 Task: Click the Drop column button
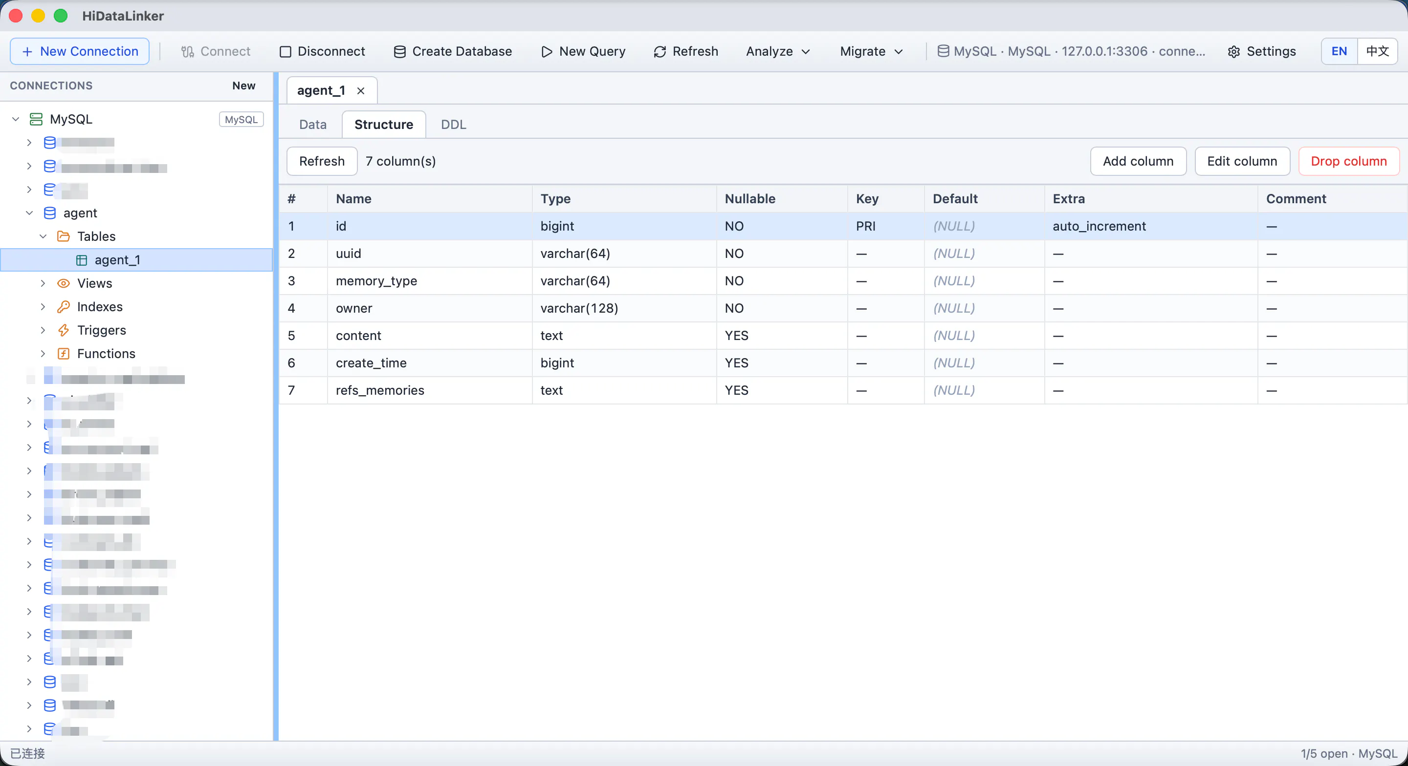coord(1348,161)
